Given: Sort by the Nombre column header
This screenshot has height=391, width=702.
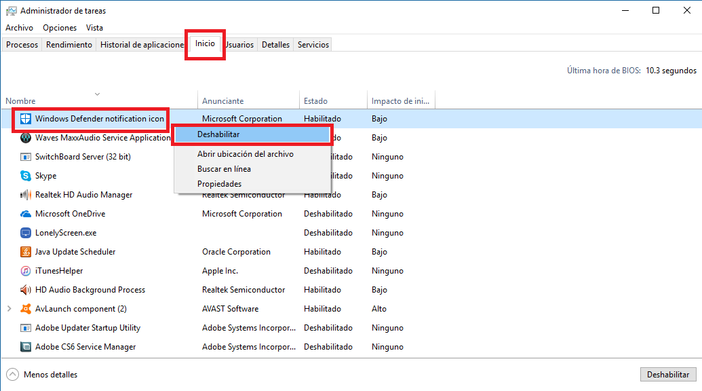Looking at the screenshot, I should click(x=100, y=101).
